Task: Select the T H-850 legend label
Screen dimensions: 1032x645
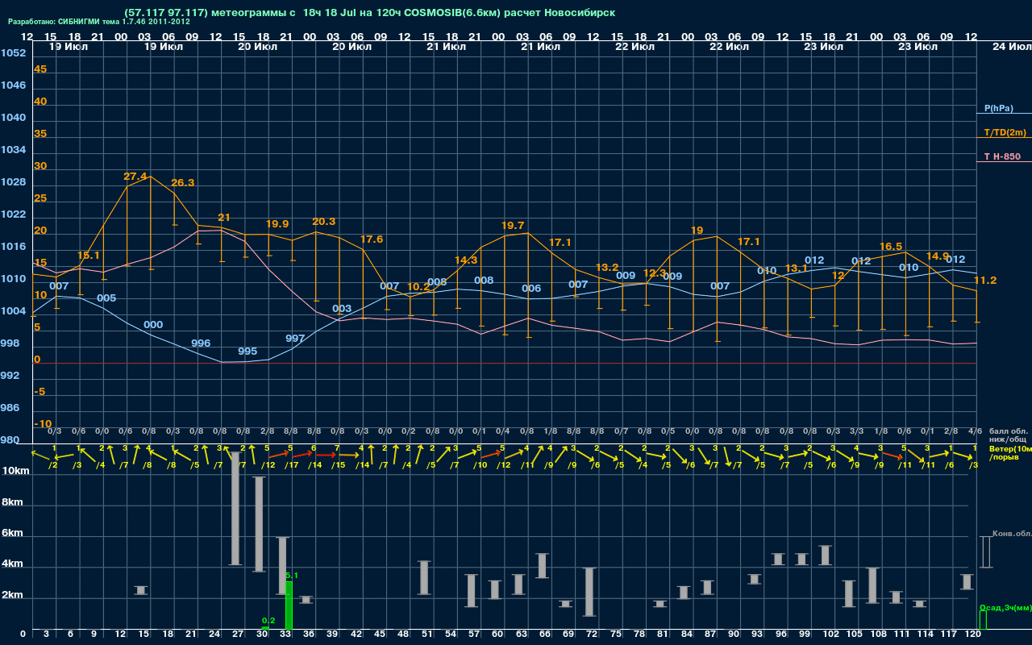Action: pyautogui.click(x=1001, y=156)
